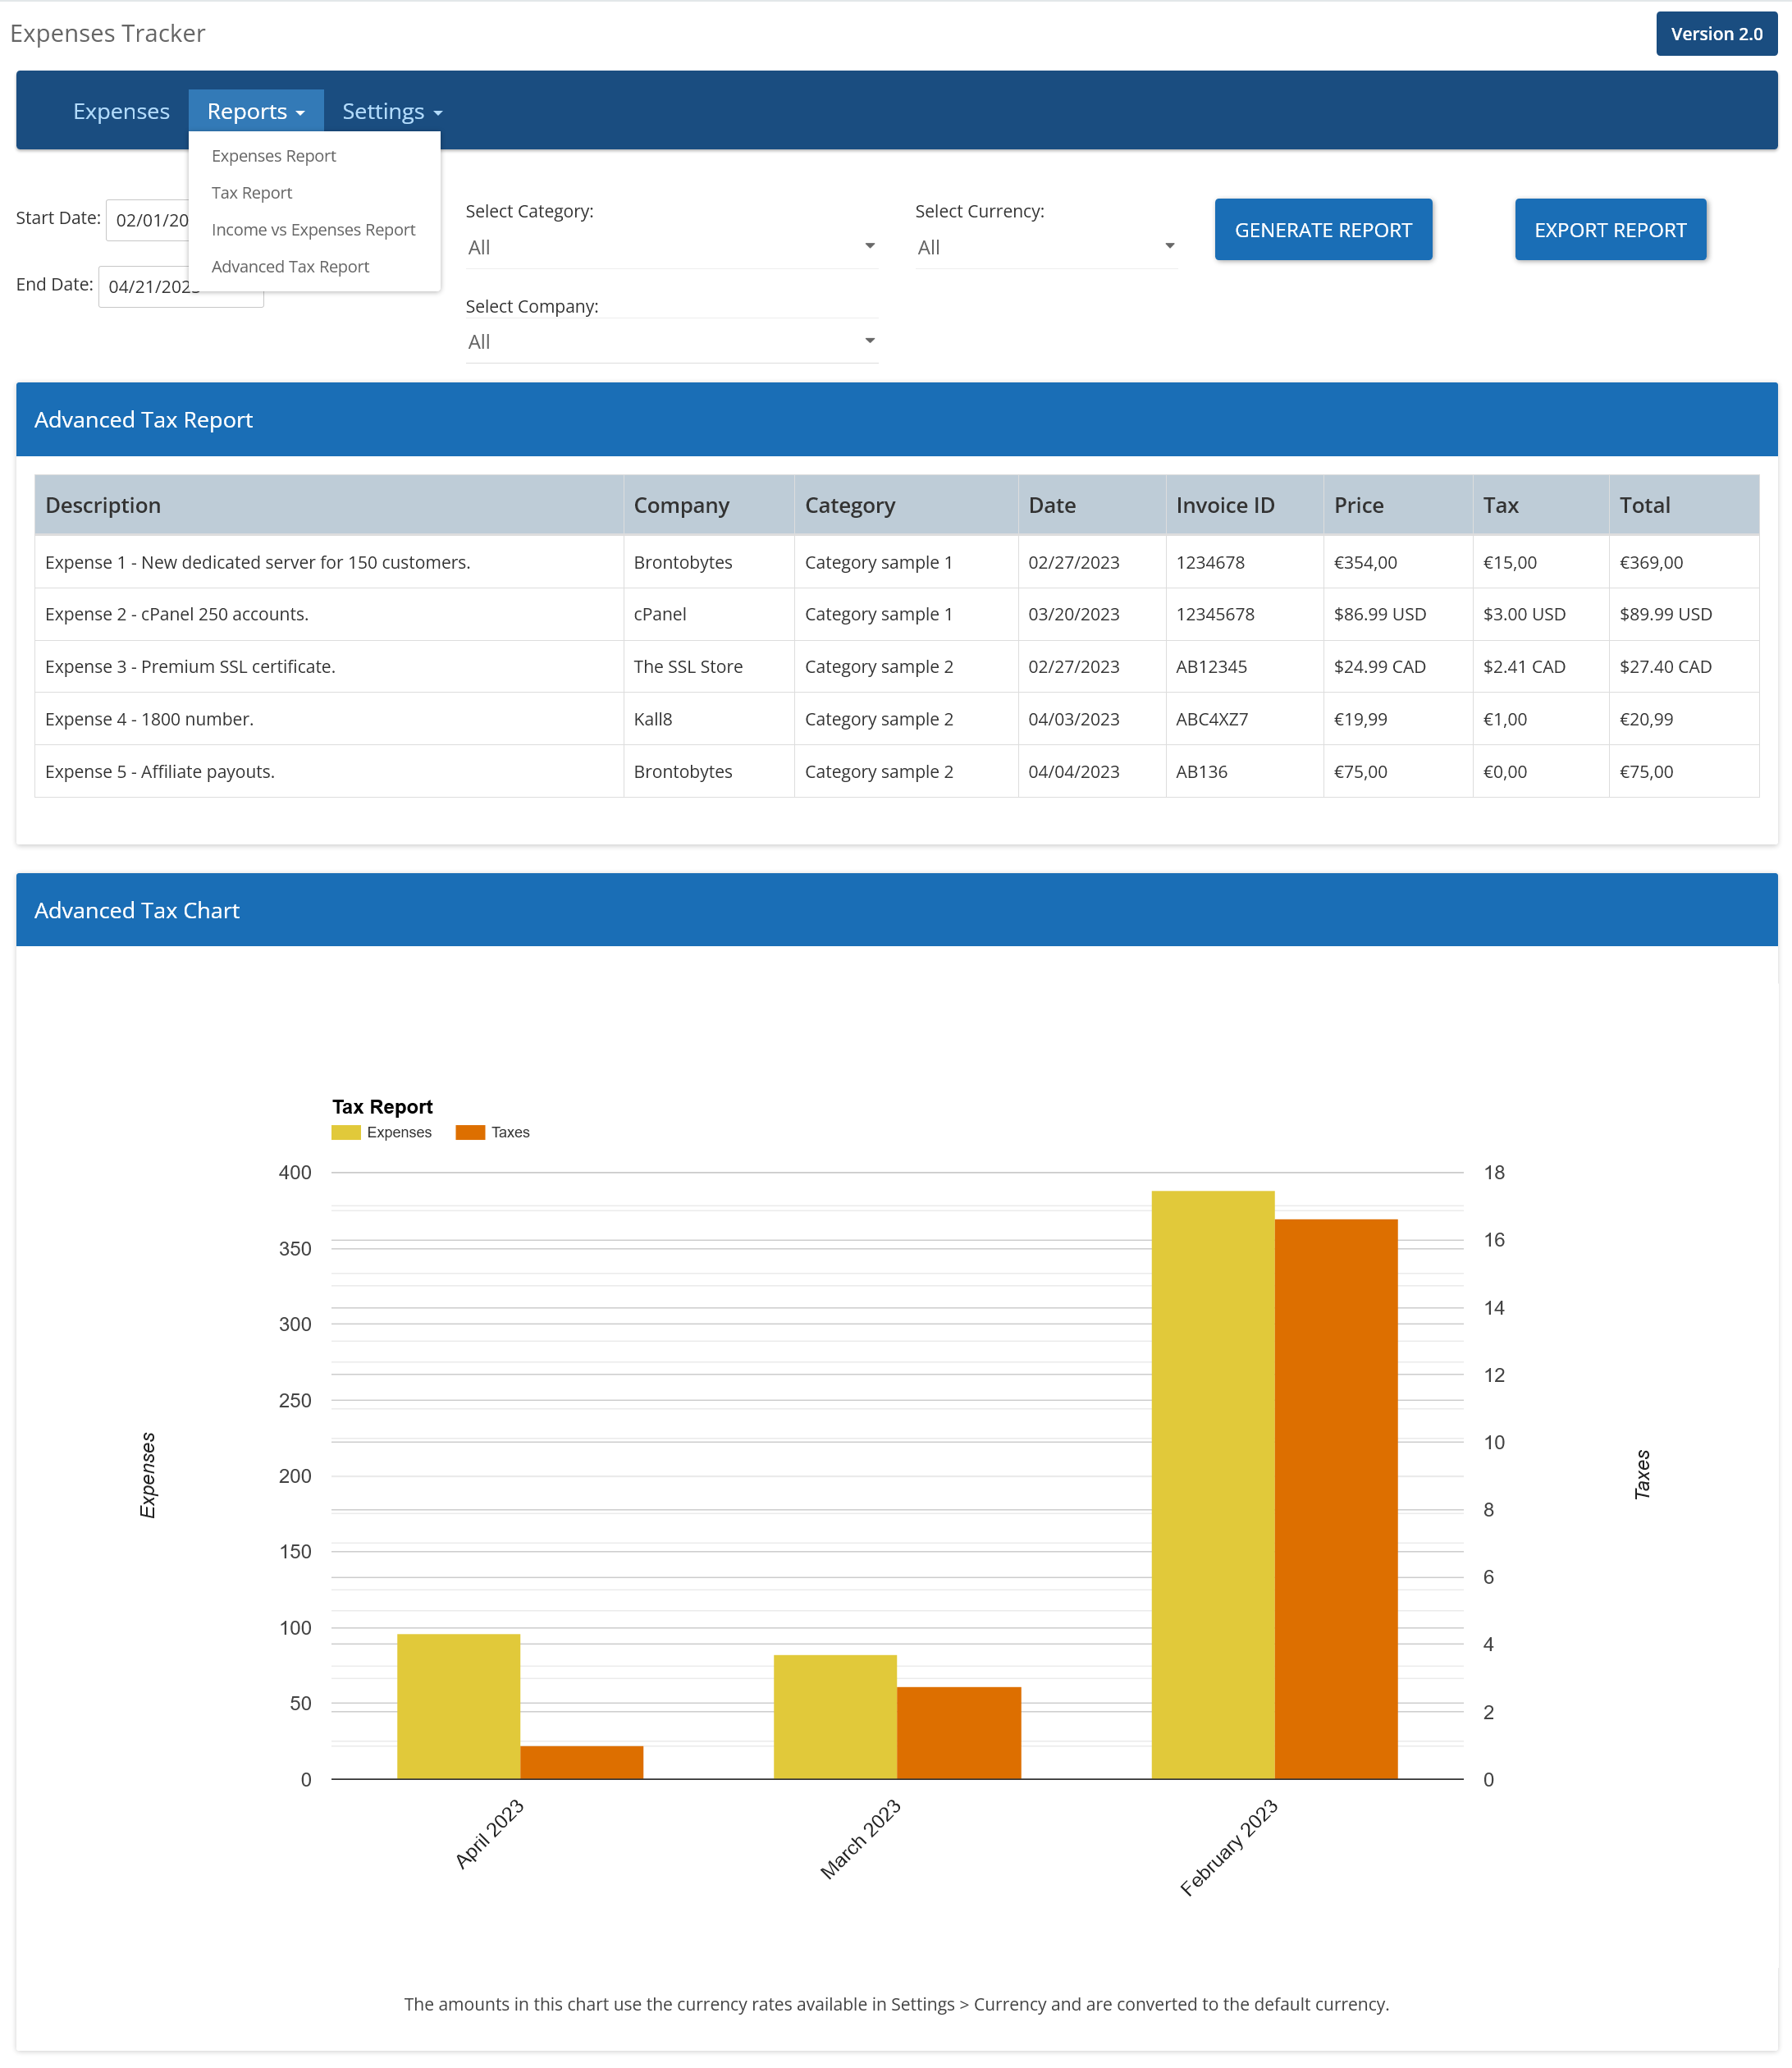Select Advanced Tax Report menu item

[290, 267]
